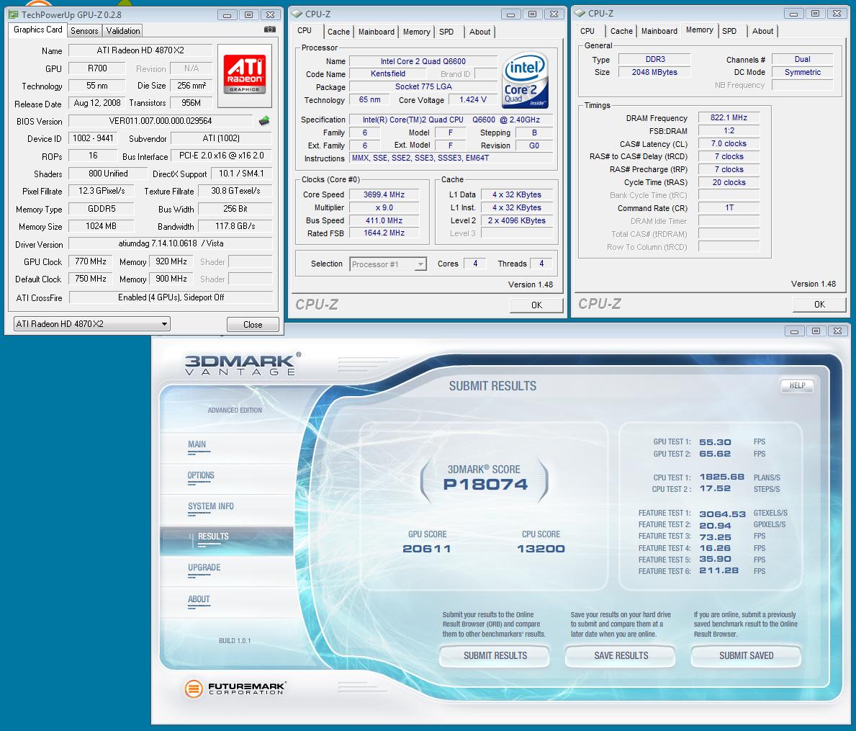The image size is (856, 731).
Task: Click the Memory CPU-Z window title icon
Action: (580, 13)
